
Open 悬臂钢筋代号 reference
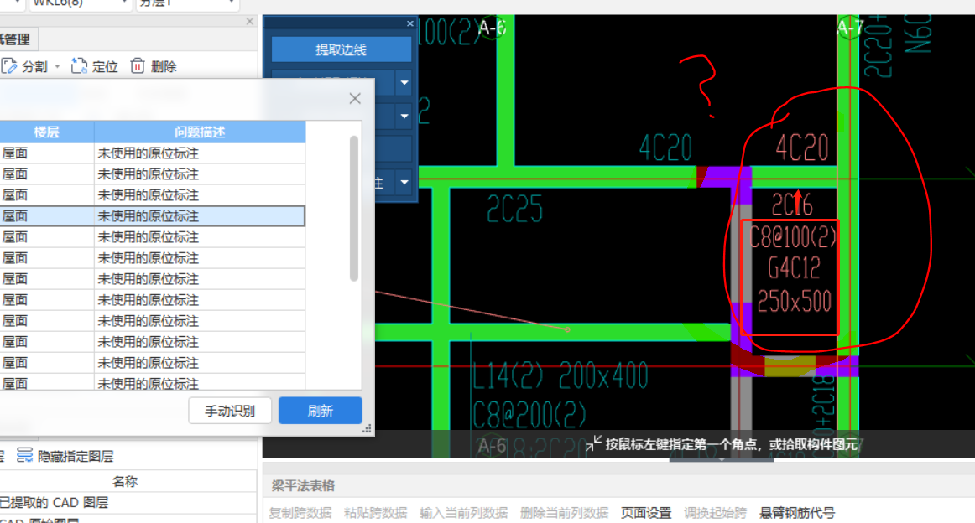point(797,513)
